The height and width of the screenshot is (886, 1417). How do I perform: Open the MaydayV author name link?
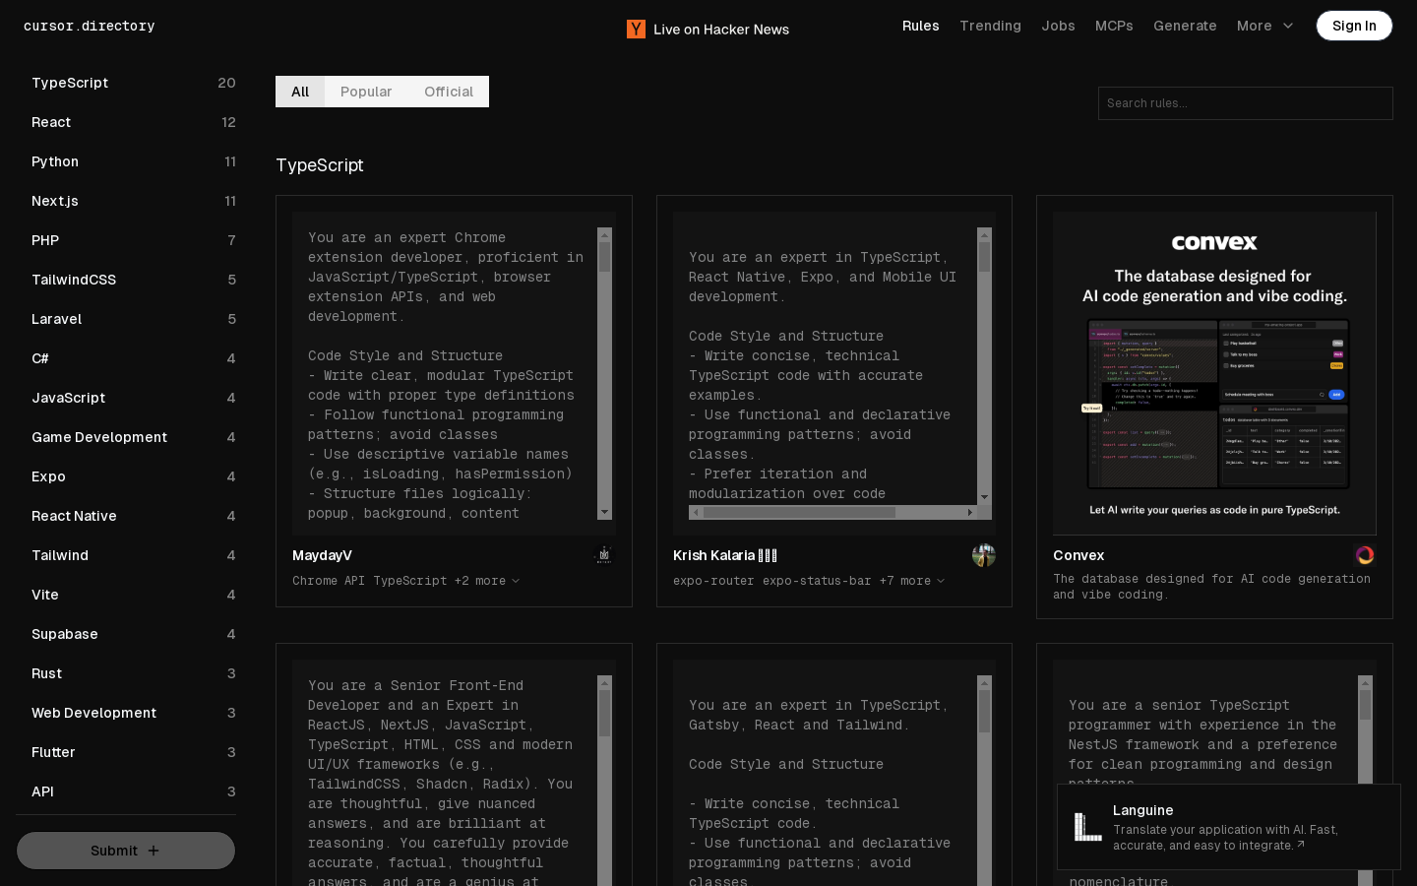(322, 555)
